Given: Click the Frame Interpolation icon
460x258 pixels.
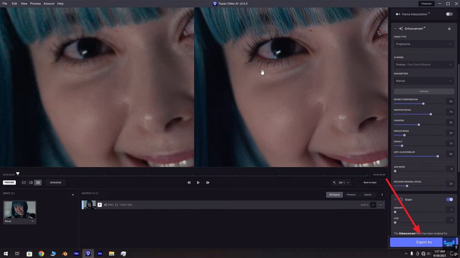Looking at the screenshot, I should 398,14.
